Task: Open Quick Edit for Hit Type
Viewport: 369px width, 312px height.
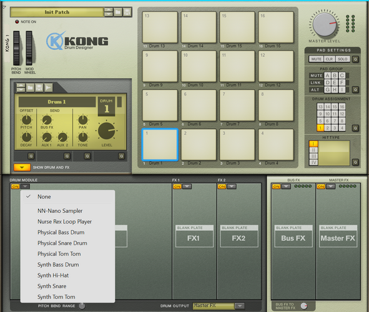Action: (355, 162)
